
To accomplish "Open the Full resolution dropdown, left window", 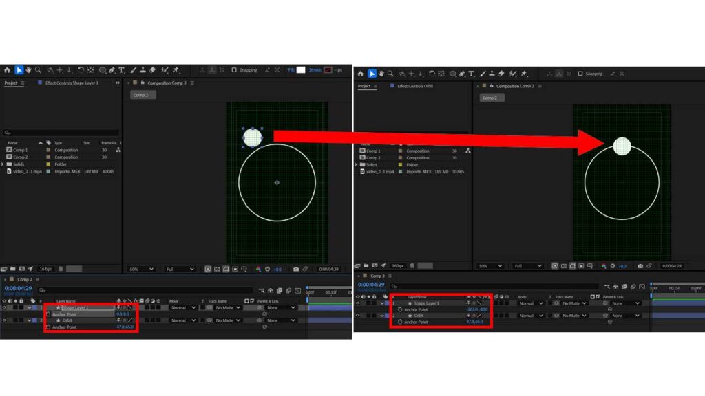I will (180, 269).
